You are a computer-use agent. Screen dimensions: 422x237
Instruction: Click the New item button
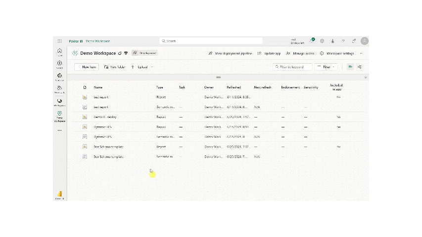[87, 67]
